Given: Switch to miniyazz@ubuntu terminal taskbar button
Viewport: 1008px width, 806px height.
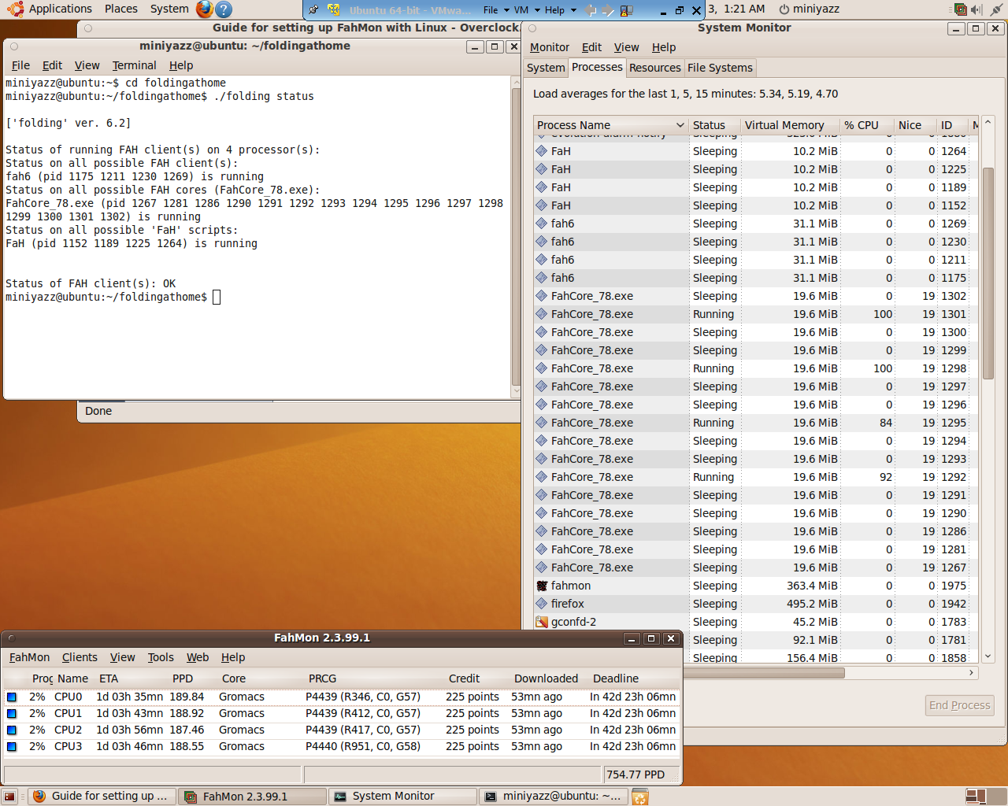Looking at the screenshot, I should click(553, 797).
